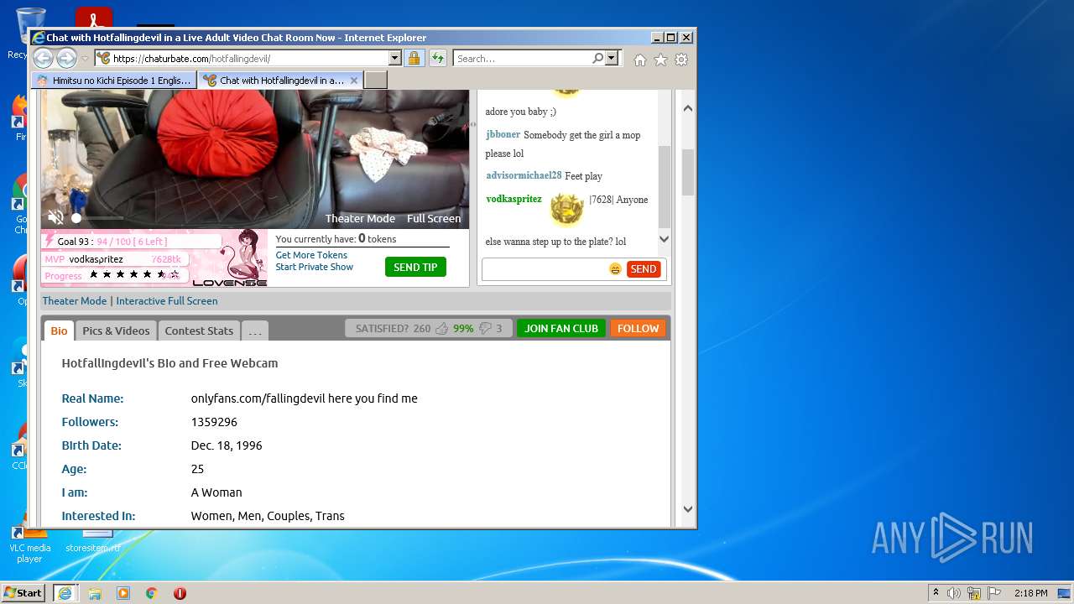Click the system tray volume icon
1074x604 pixels.
[x=954, y=593]
